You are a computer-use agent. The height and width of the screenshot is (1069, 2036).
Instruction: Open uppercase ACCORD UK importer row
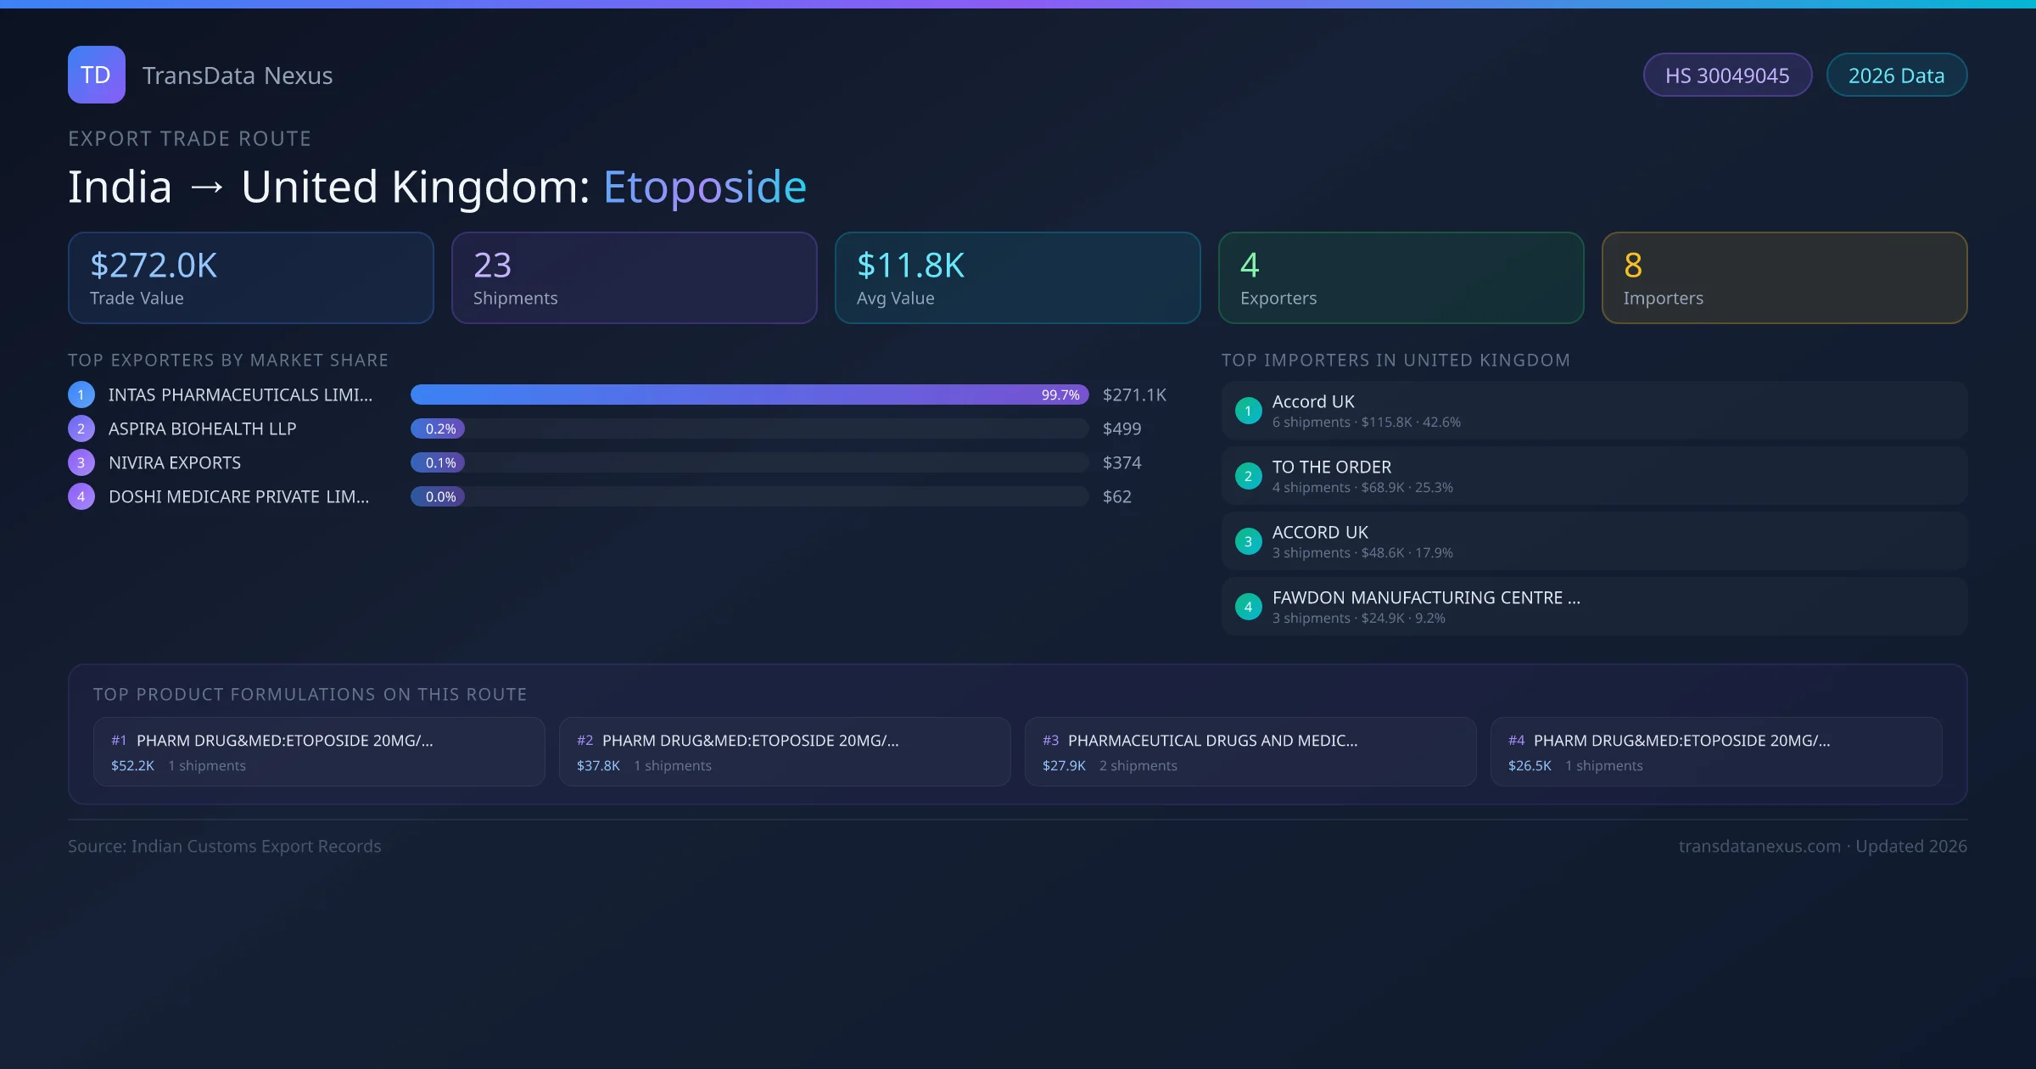pos(1593,541)
